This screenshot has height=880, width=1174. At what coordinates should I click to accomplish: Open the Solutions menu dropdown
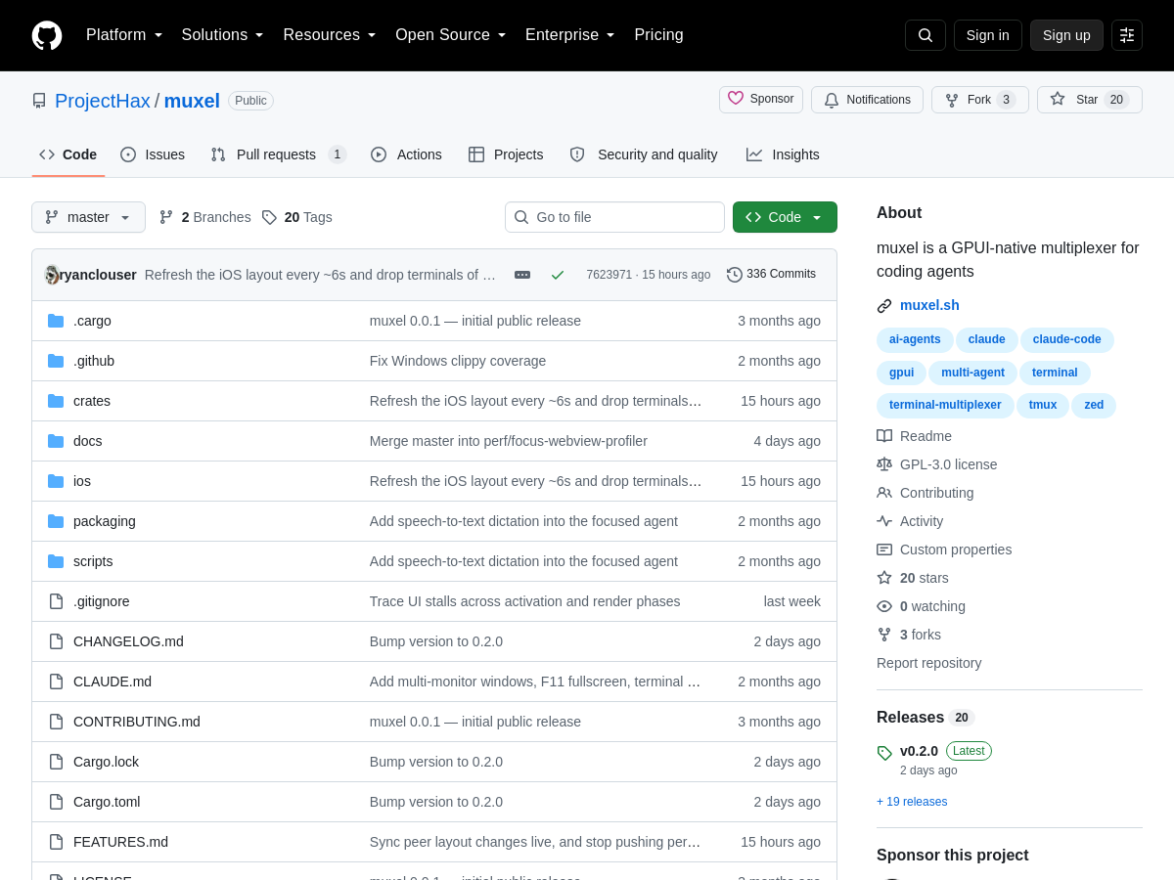[x=222, y=35]
